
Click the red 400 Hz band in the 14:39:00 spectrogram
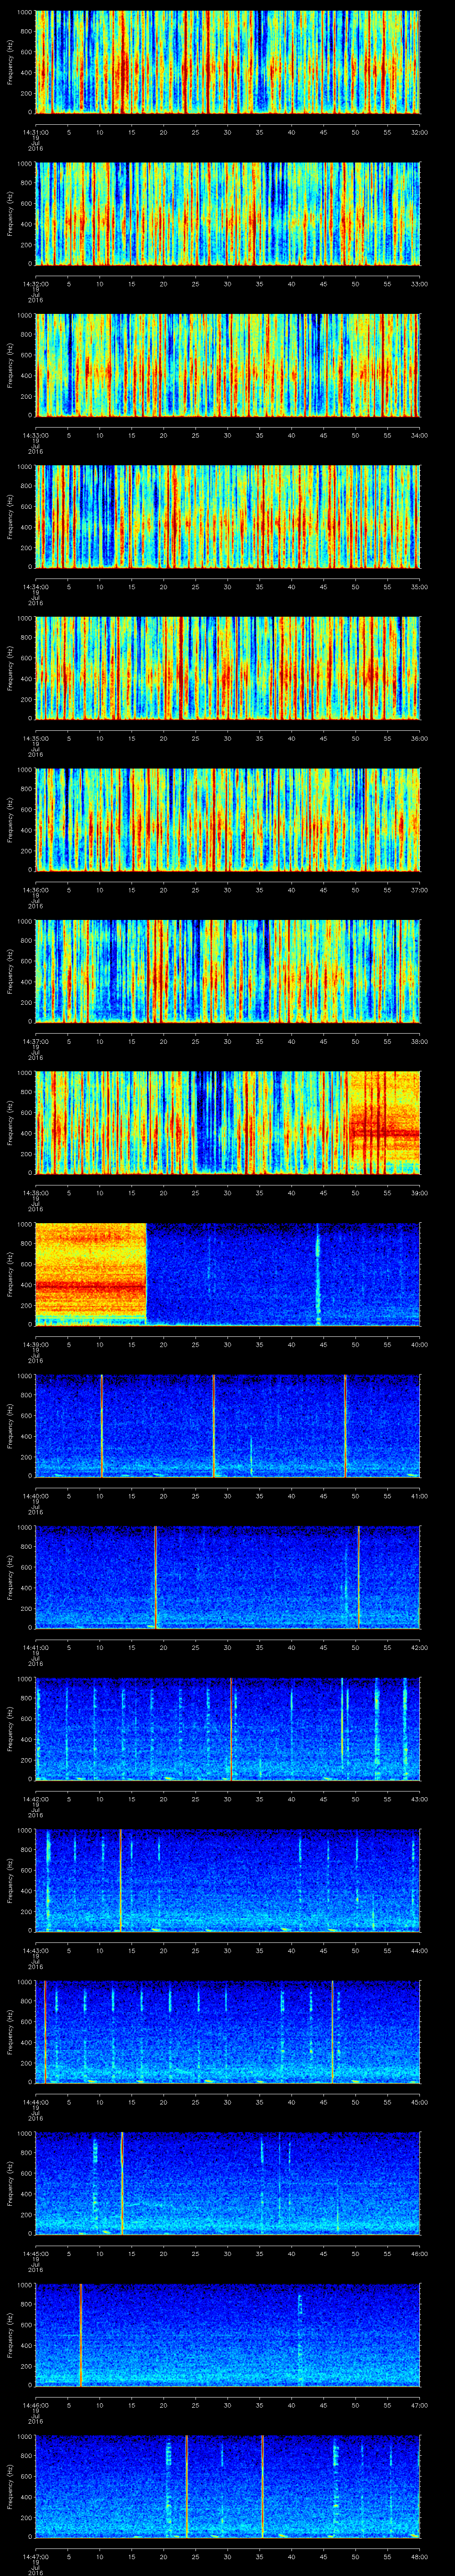(x=90, y=1286)
